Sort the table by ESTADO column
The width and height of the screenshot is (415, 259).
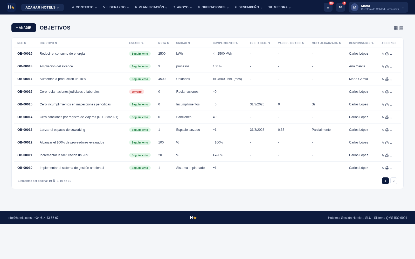136,43
